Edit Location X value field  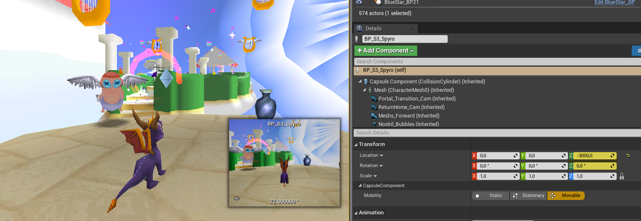click(x=498, y=156)
